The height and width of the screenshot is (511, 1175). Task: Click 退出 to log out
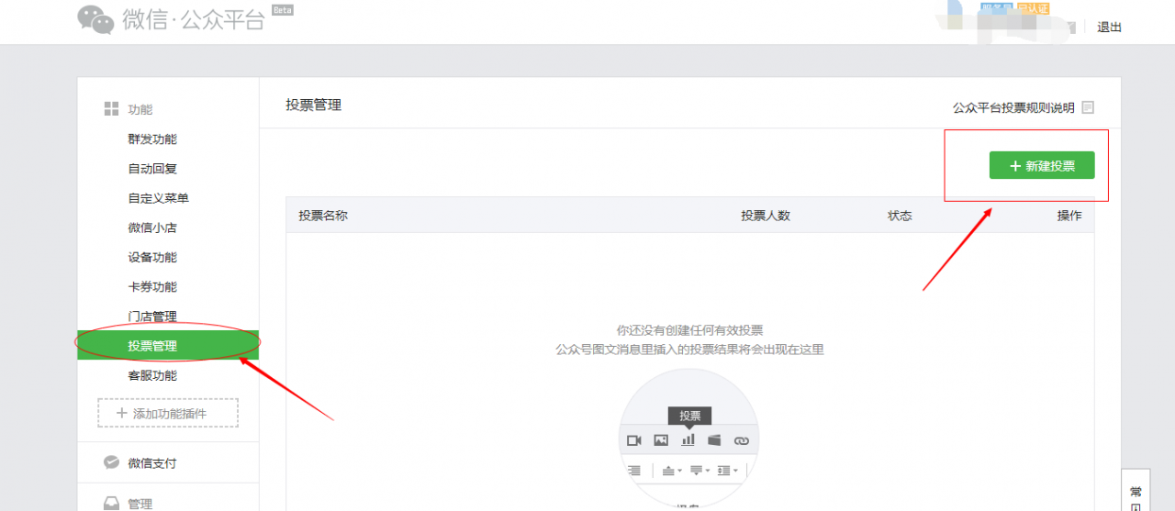pyautogui.click(x=1109, y=28)
